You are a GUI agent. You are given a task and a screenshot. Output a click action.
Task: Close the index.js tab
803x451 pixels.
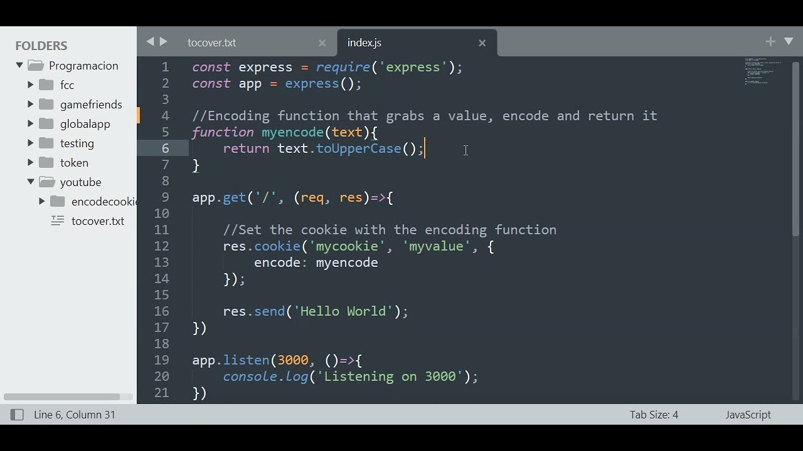(482, 43)
